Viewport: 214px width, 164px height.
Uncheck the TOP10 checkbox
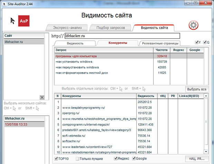56,158
